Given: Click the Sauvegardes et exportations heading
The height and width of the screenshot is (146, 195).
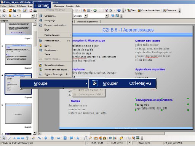Looking at the screenshot, I should point(154,100).
